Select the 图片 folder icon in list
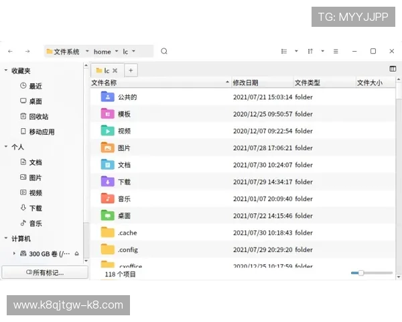 tap(107, 148)
